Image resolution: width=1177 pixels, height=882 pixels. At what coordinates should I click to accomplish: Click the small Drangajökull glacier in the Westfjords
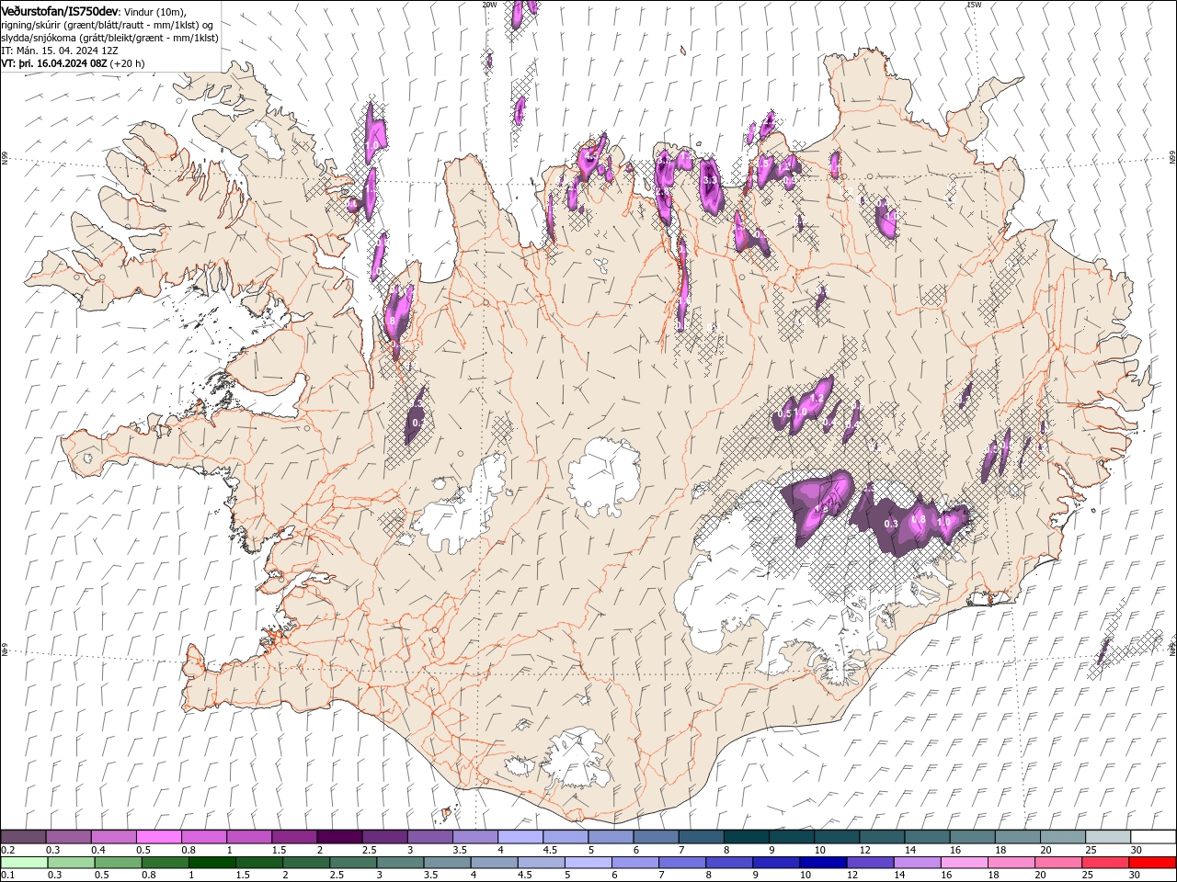tap(266, 138)
